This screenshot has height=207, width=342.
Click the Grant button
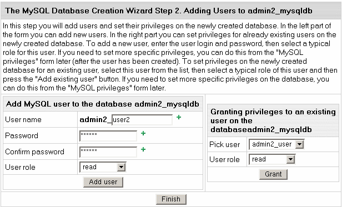click(273, 174)
